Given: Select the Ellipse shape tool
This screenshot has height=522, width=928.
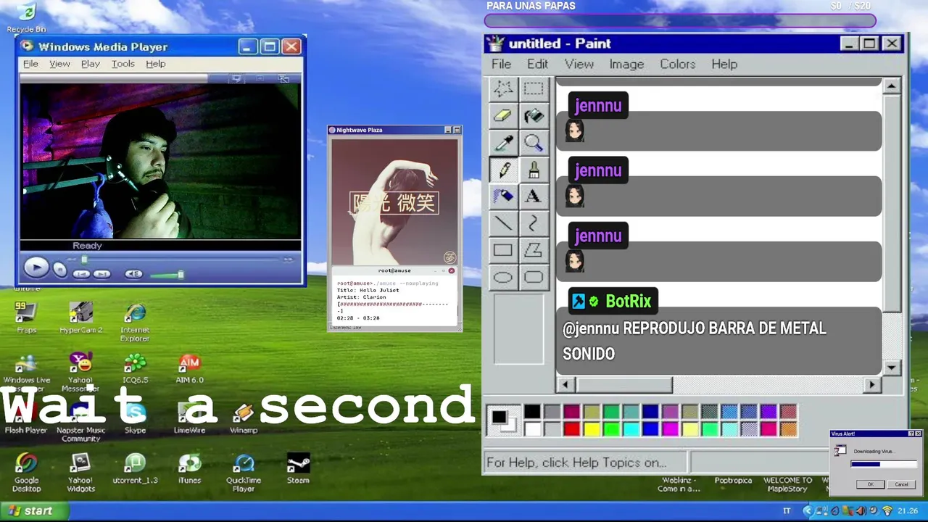Looking at the screenshot, I should click(x=503, y=277).
